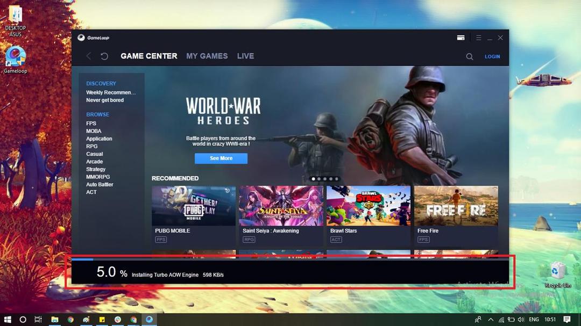Click the battery icon in system tray
The image size is (581, 326).
511,320
